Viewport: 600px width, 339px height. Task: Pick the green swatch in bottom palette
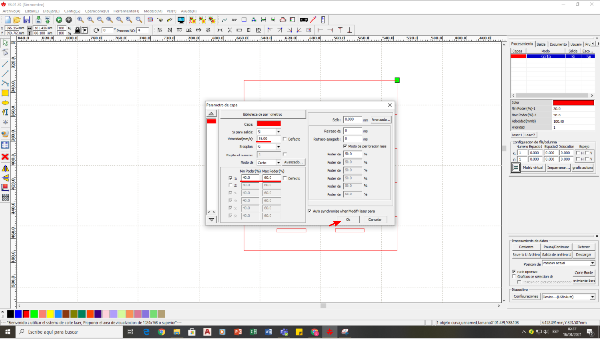point(34,314)
